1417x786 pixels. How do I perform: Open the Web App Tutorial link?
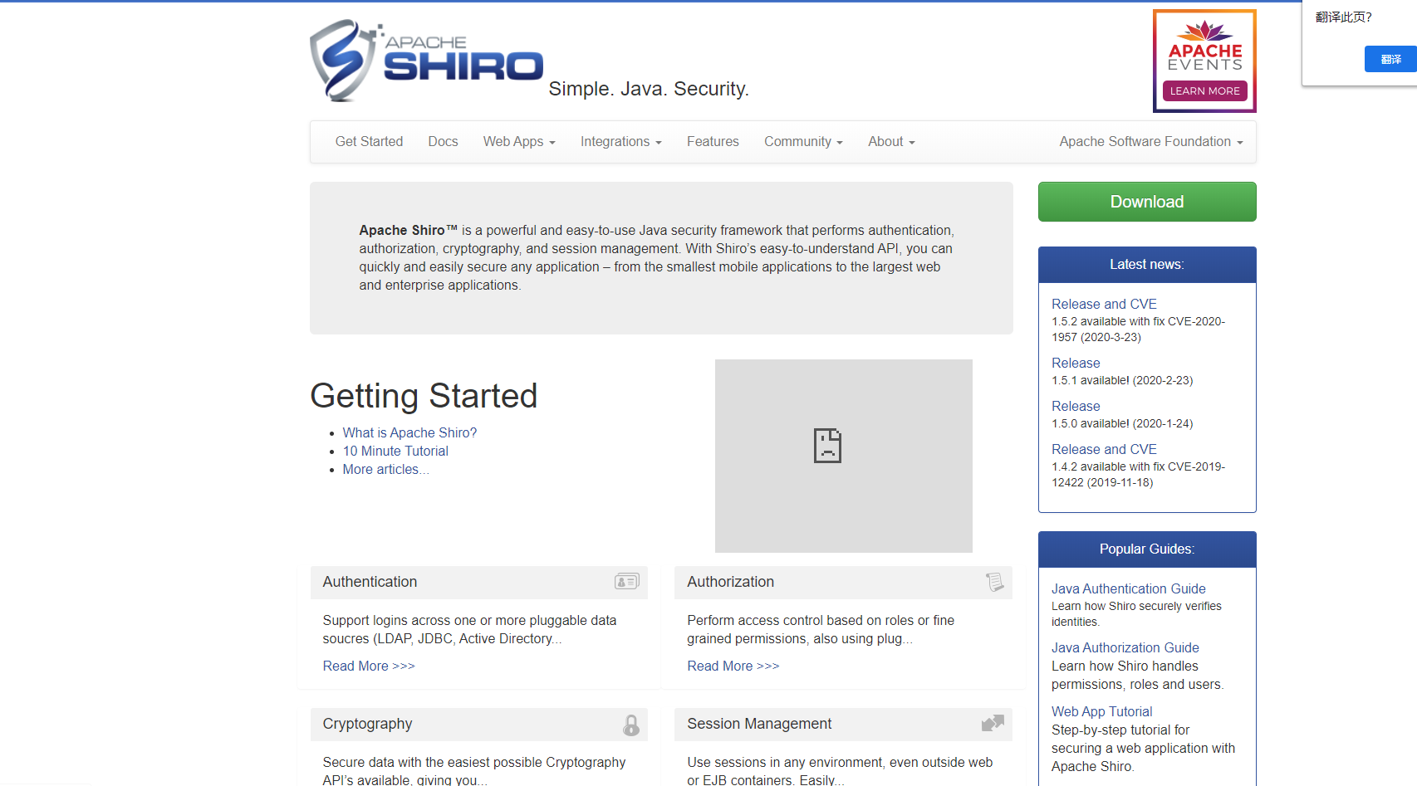[1101, 711]
